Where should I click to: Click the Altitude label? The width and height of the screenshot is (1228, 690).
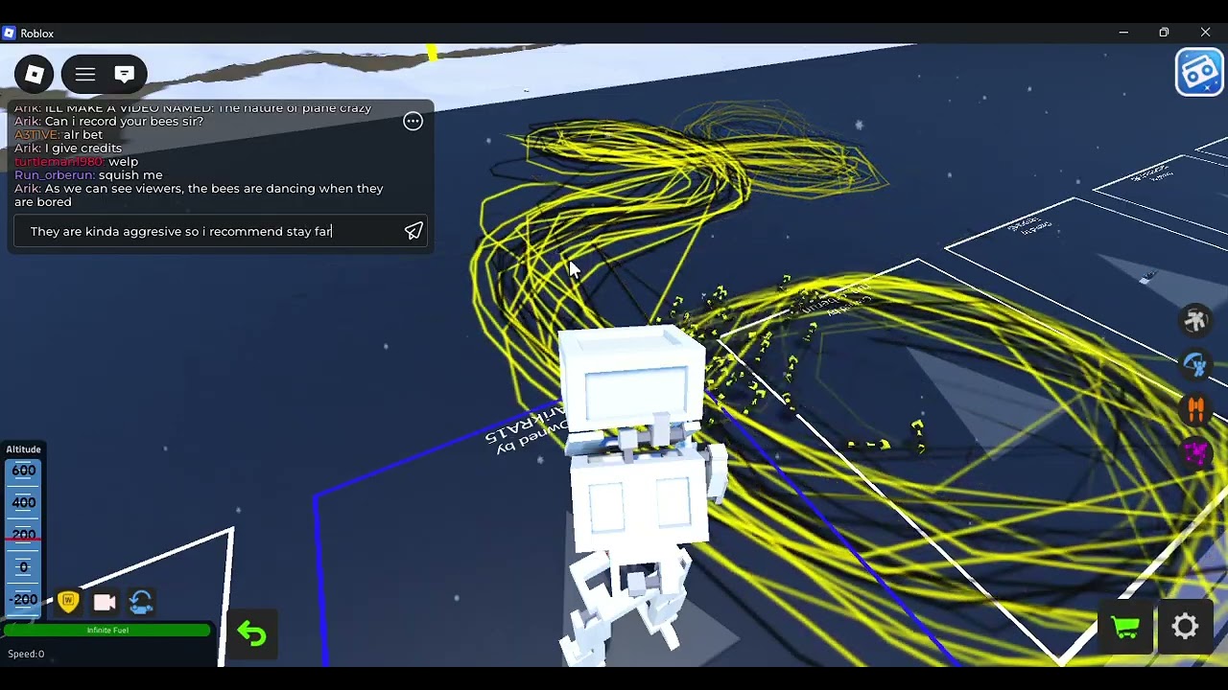(x=24, y=449)
